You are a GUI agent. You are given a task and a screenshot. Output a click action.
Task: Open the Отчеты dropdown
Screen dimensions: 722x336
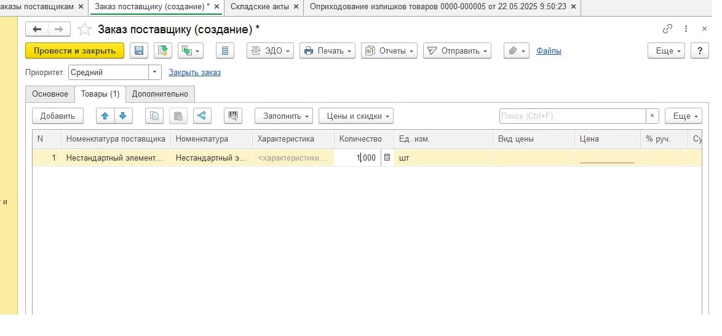tap(389, 50)
